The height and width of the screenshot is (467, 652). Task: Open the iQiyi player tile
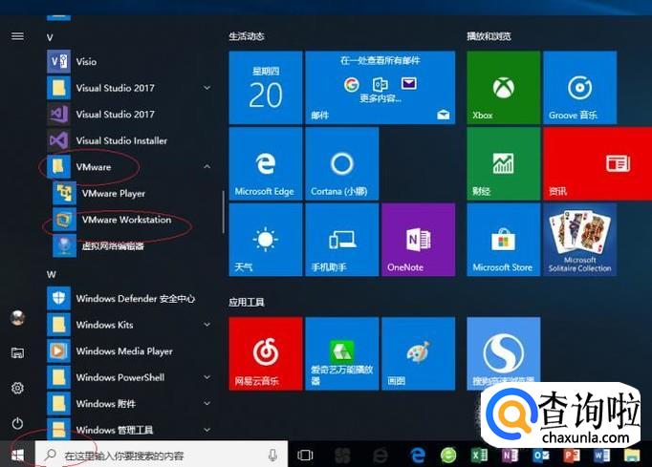click(x=342, y=353)
